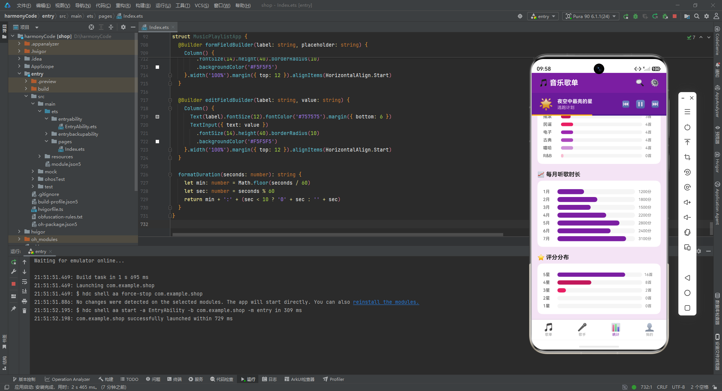Open the Pura 90 device selector dropdown
The image size is (722, 391).
click(591, 16)
